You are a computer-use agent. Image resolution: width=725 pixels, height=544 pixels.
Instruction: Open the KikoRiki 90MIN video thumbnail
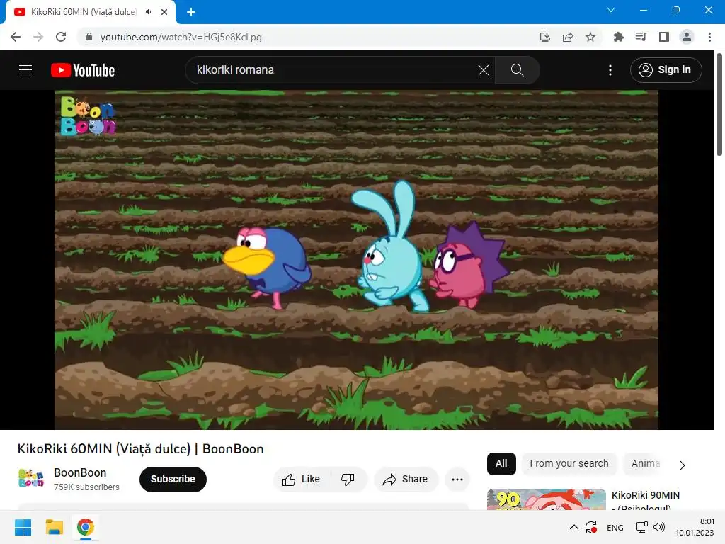[x=546, y=499]
